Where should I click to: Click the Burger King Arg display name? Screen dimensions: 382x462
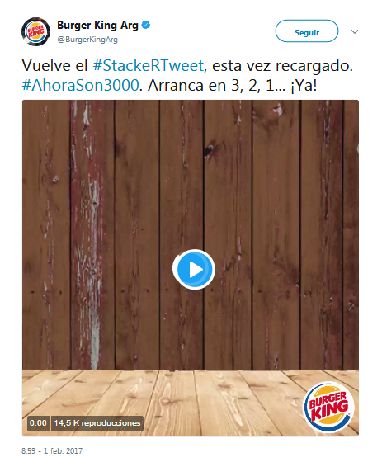click(x=97, y=26)
